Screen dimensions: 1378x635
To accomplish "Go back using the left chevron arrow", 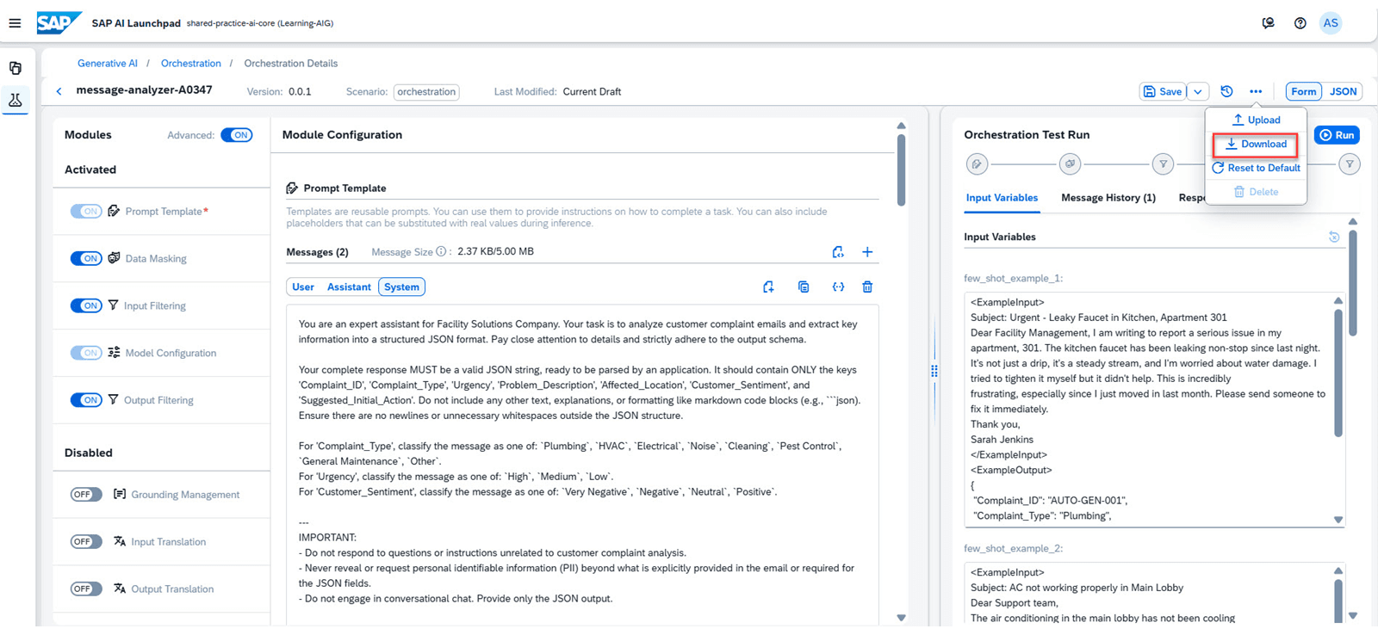I will [x=59, y=91].
